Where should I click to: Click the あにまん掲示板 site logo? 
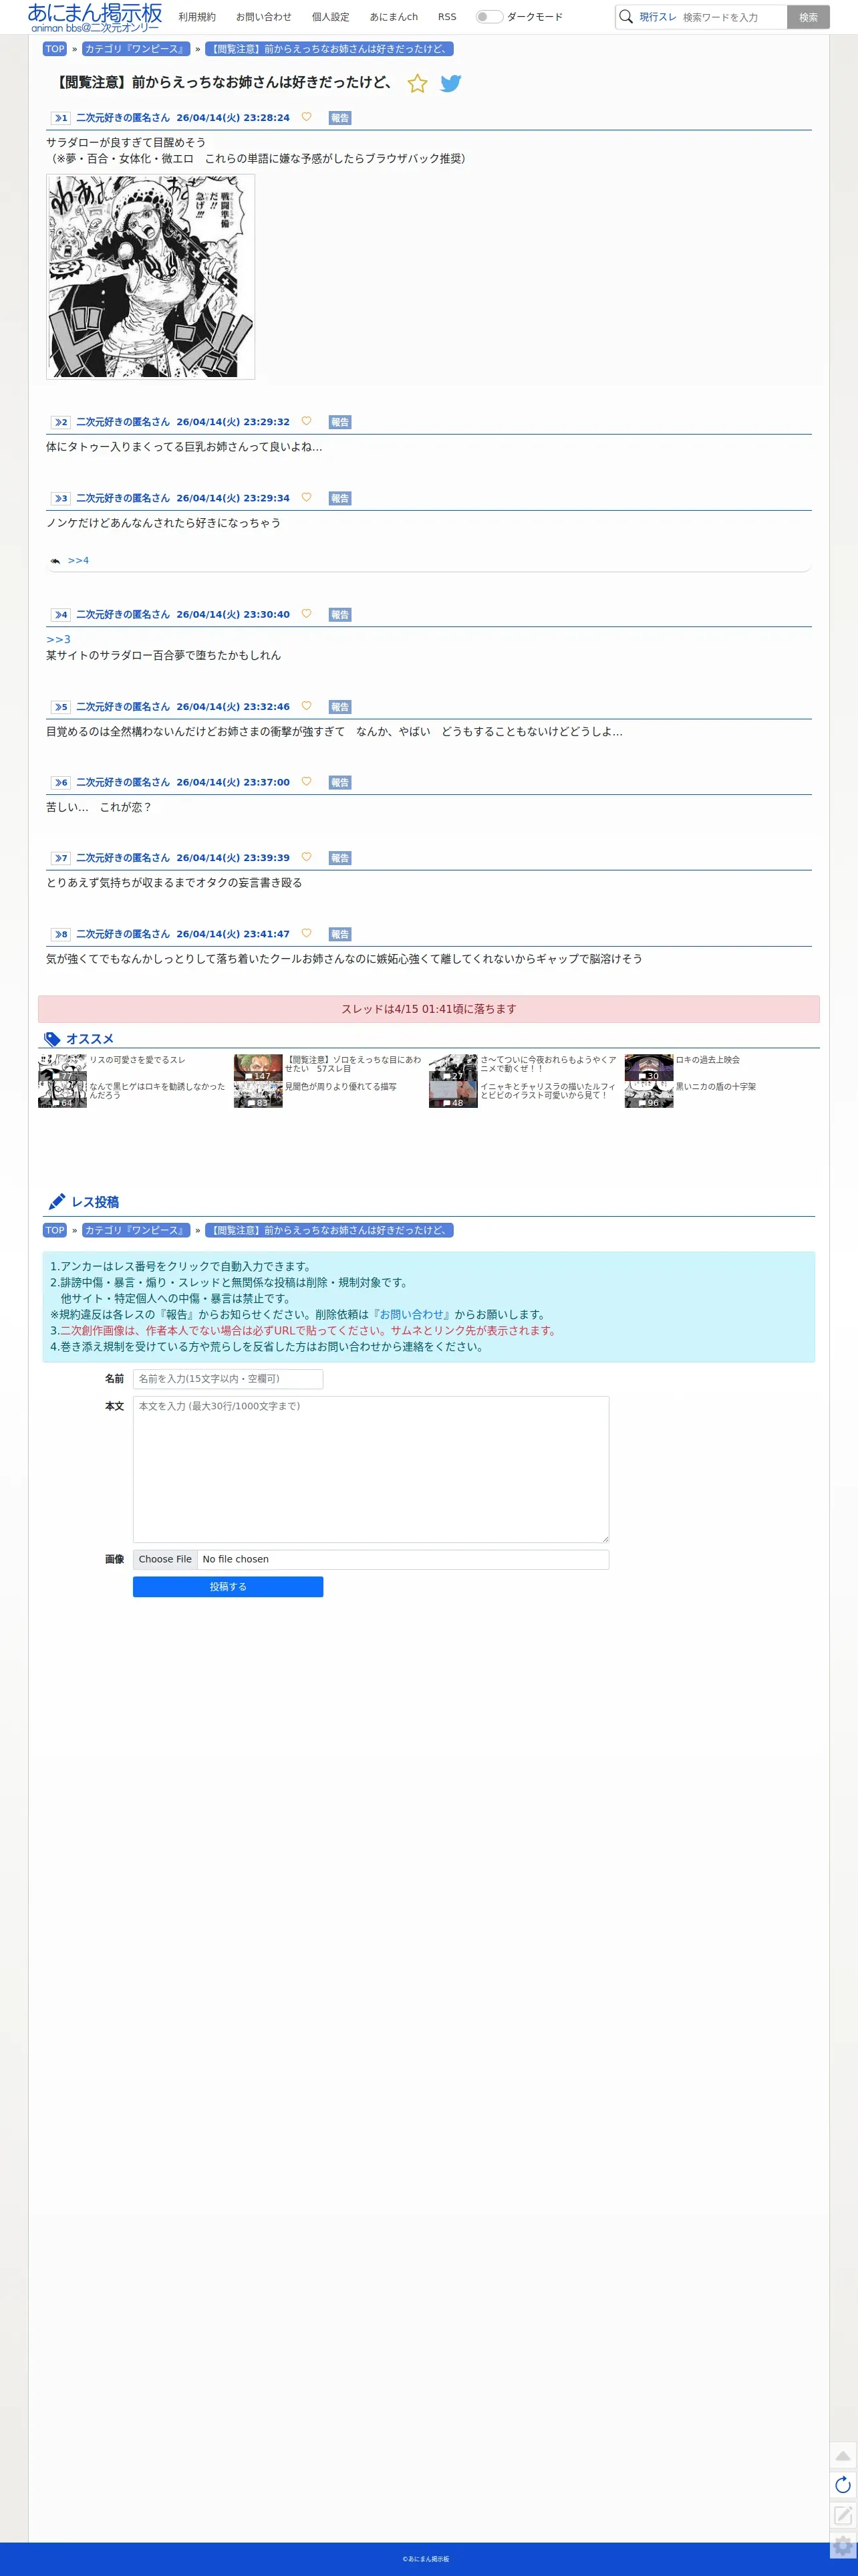click(95, 17)
